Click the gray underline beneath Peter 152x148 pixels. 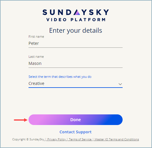coord(76,47)
